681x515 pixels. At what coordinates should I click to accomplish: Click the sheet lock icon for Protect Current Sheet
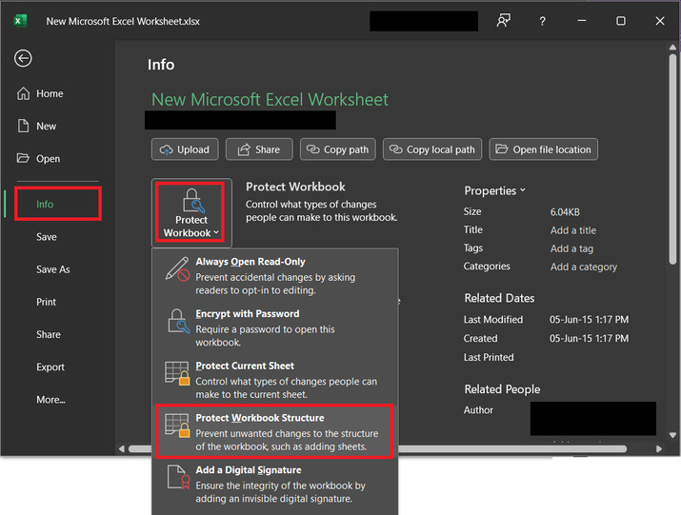pyautogui.click(x=177, y=373)
